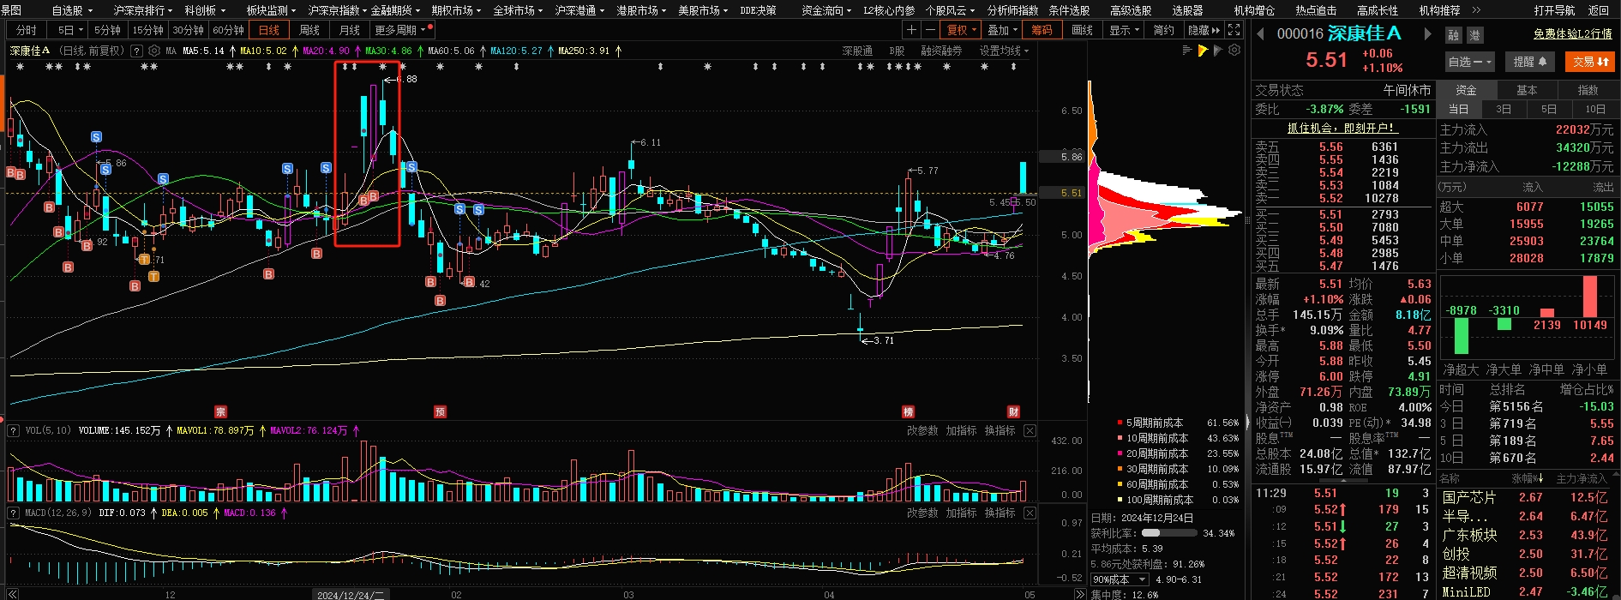Screen dimensions: 1621x600
Task: Click the 提醒 alert bell button
Action: 1529,62
